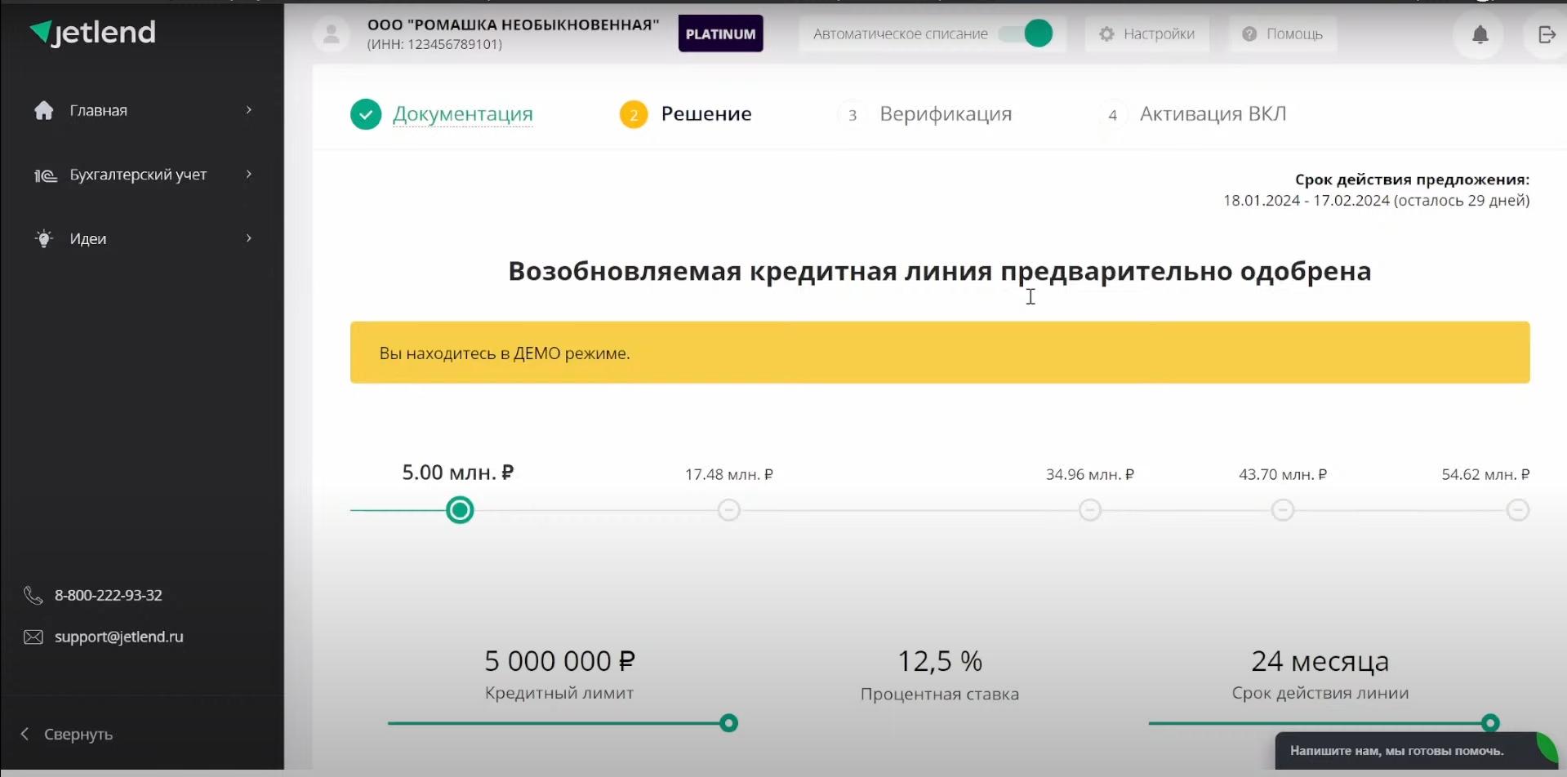
Task: Click the credit line approved heading
Action: [940, 271]
